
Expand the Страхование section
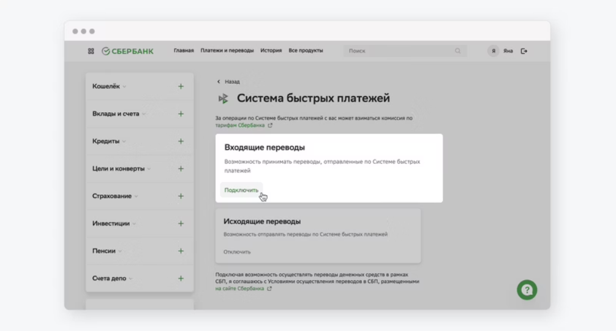point(115,196)
